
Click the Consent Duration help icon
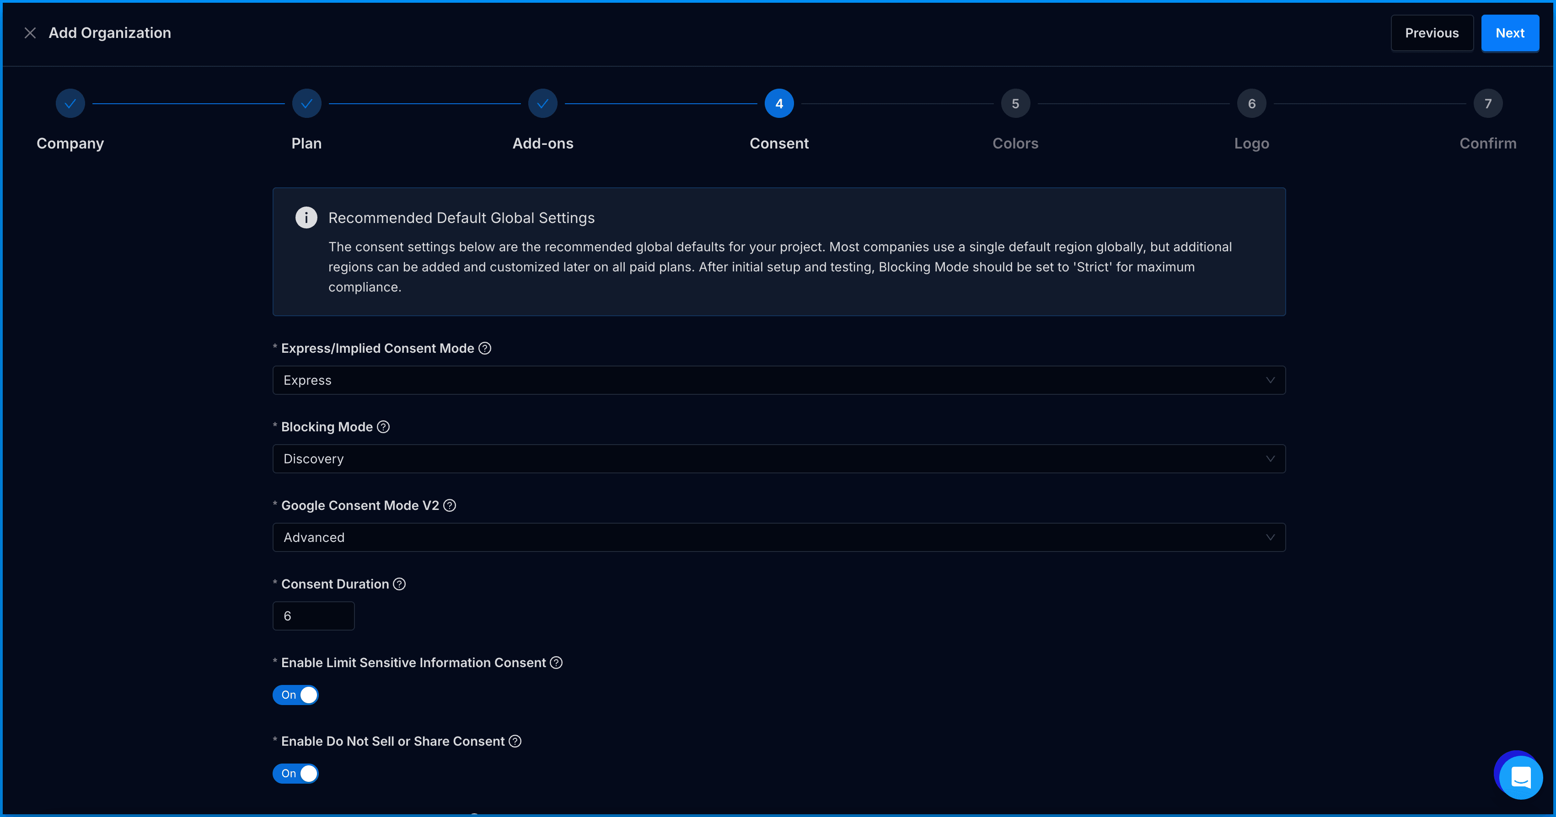point(399,584)
